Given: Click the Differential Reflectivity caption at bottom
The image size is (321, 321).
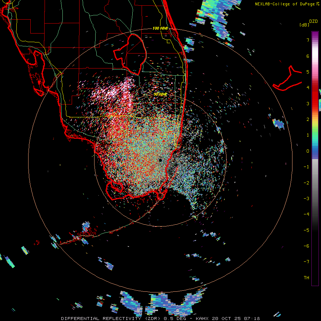Looking at the screenshot, I should pyautogui.click(x=160, y=319).
